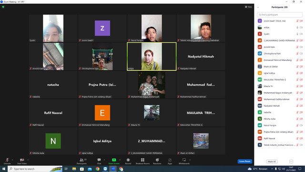Open File Explorer from the taskbar
The image size is (305, 172).
coord(74,169)
